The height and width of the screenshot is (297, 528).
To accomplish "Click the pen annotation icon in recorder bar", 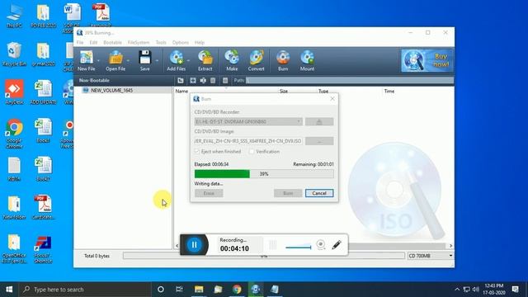I will point(337,244).
